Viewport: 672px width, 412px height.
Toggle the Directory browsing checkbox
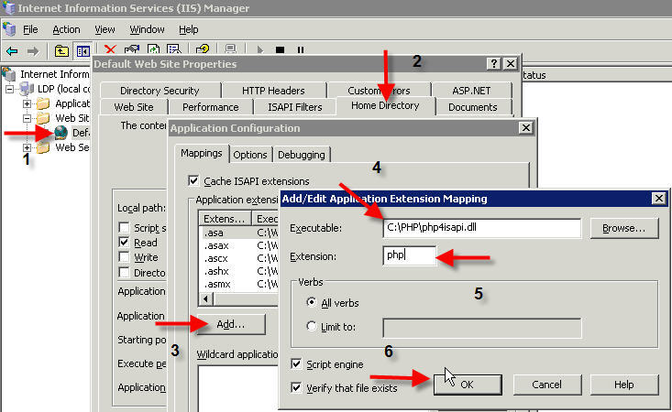pyautogui.click(x=124, y=272)
